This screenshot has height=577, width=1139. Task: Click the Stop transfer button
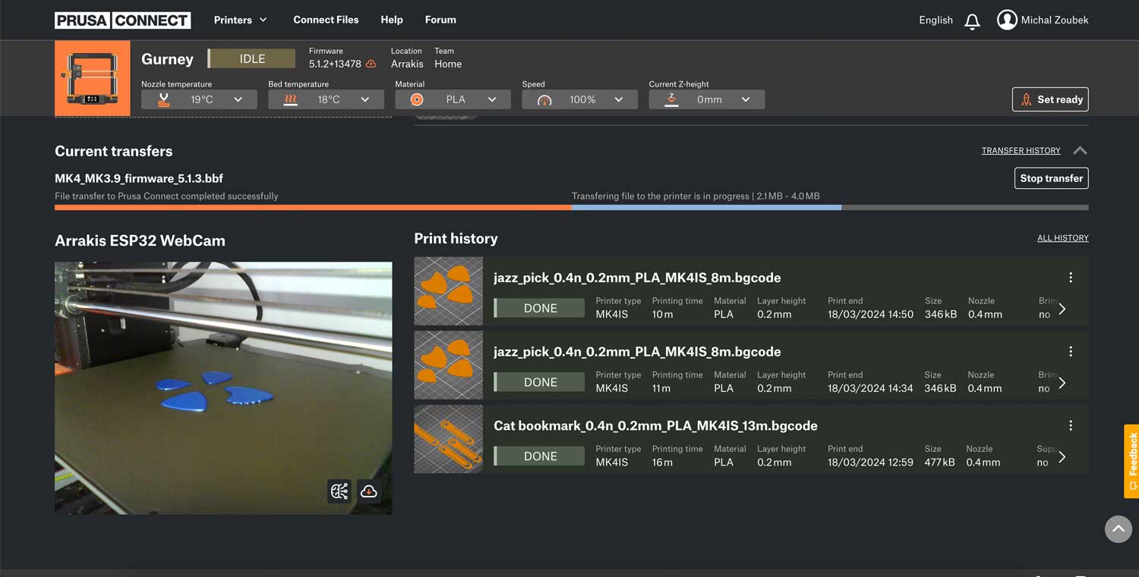tap(1051, 178)
